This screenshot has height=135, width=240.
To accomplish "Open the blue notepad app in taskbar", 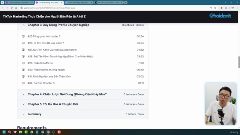I will click(x=37, y=132).
